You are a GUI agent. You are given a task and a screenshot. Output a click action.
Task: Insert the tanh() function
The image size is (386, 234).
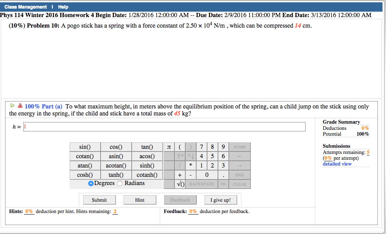116,175
